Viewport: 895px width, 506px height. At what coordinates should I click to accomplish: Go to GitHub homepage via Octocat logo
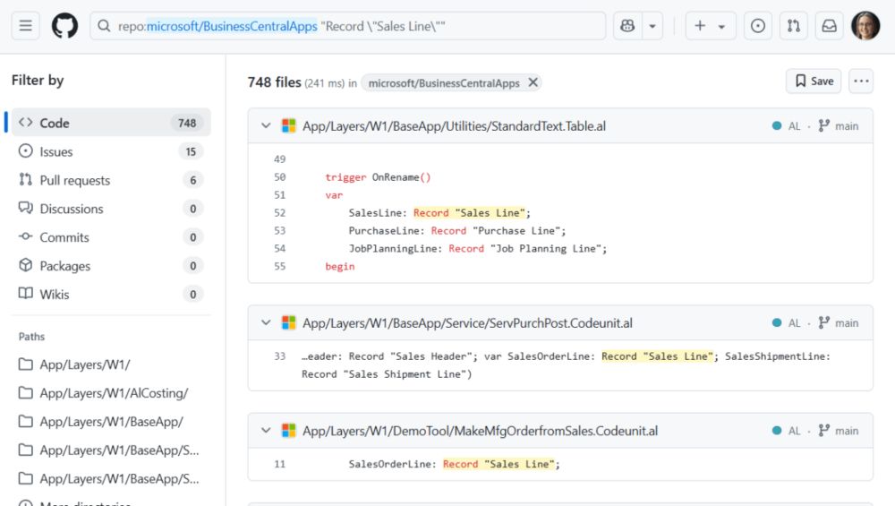tap(64, 26)
